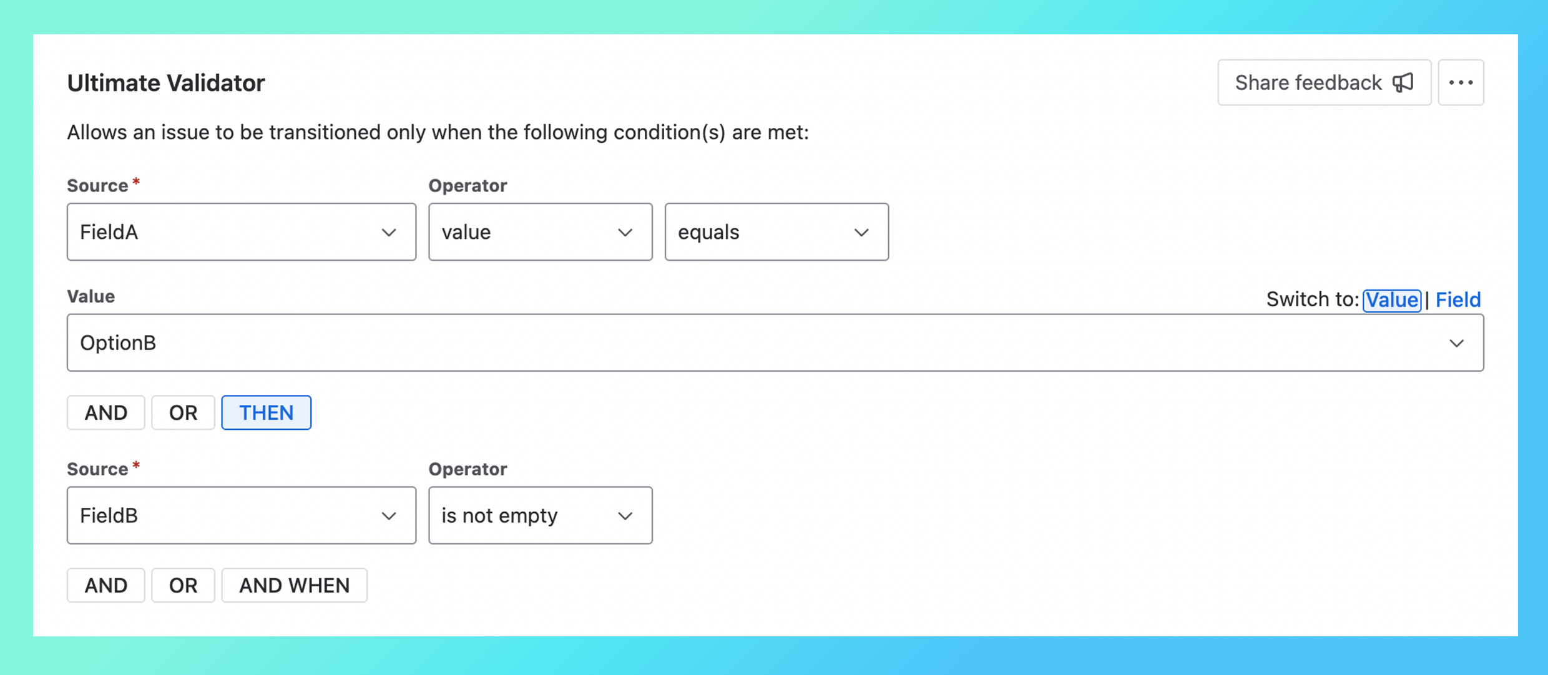Screen dimensions: 1548x675
Task: Open the Source dropdown showing FieldA
Action: [x=241, y=232]
